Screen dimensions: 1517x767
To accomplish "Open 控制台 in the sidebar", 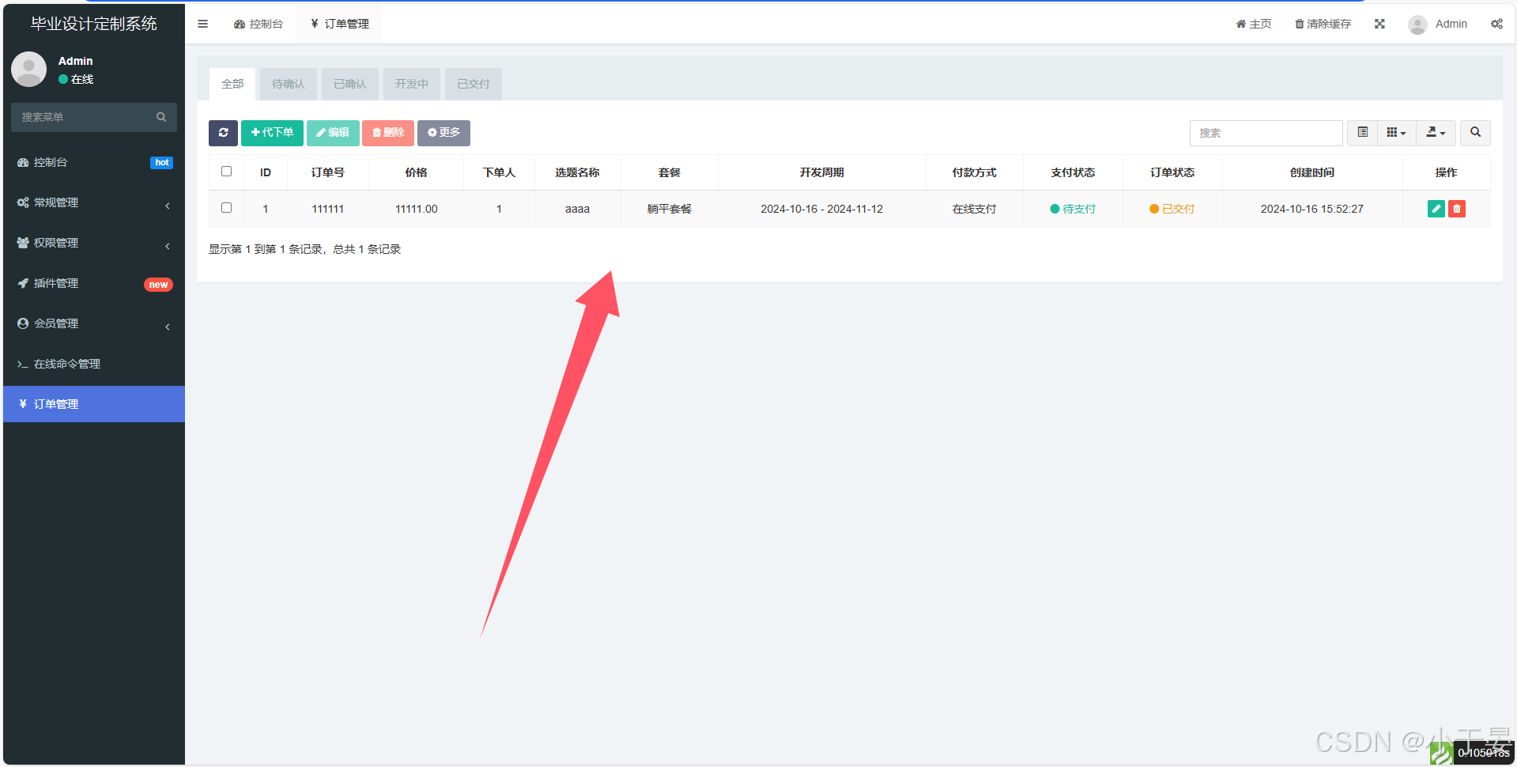I will (x=94, y=162).
